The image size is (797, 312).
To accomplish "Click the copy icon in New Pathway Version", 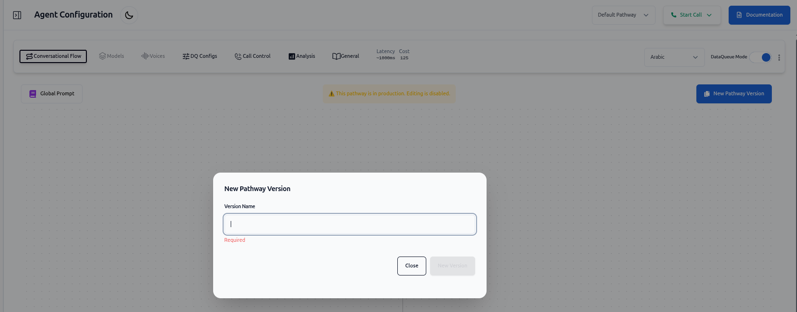I will [707, 94].
